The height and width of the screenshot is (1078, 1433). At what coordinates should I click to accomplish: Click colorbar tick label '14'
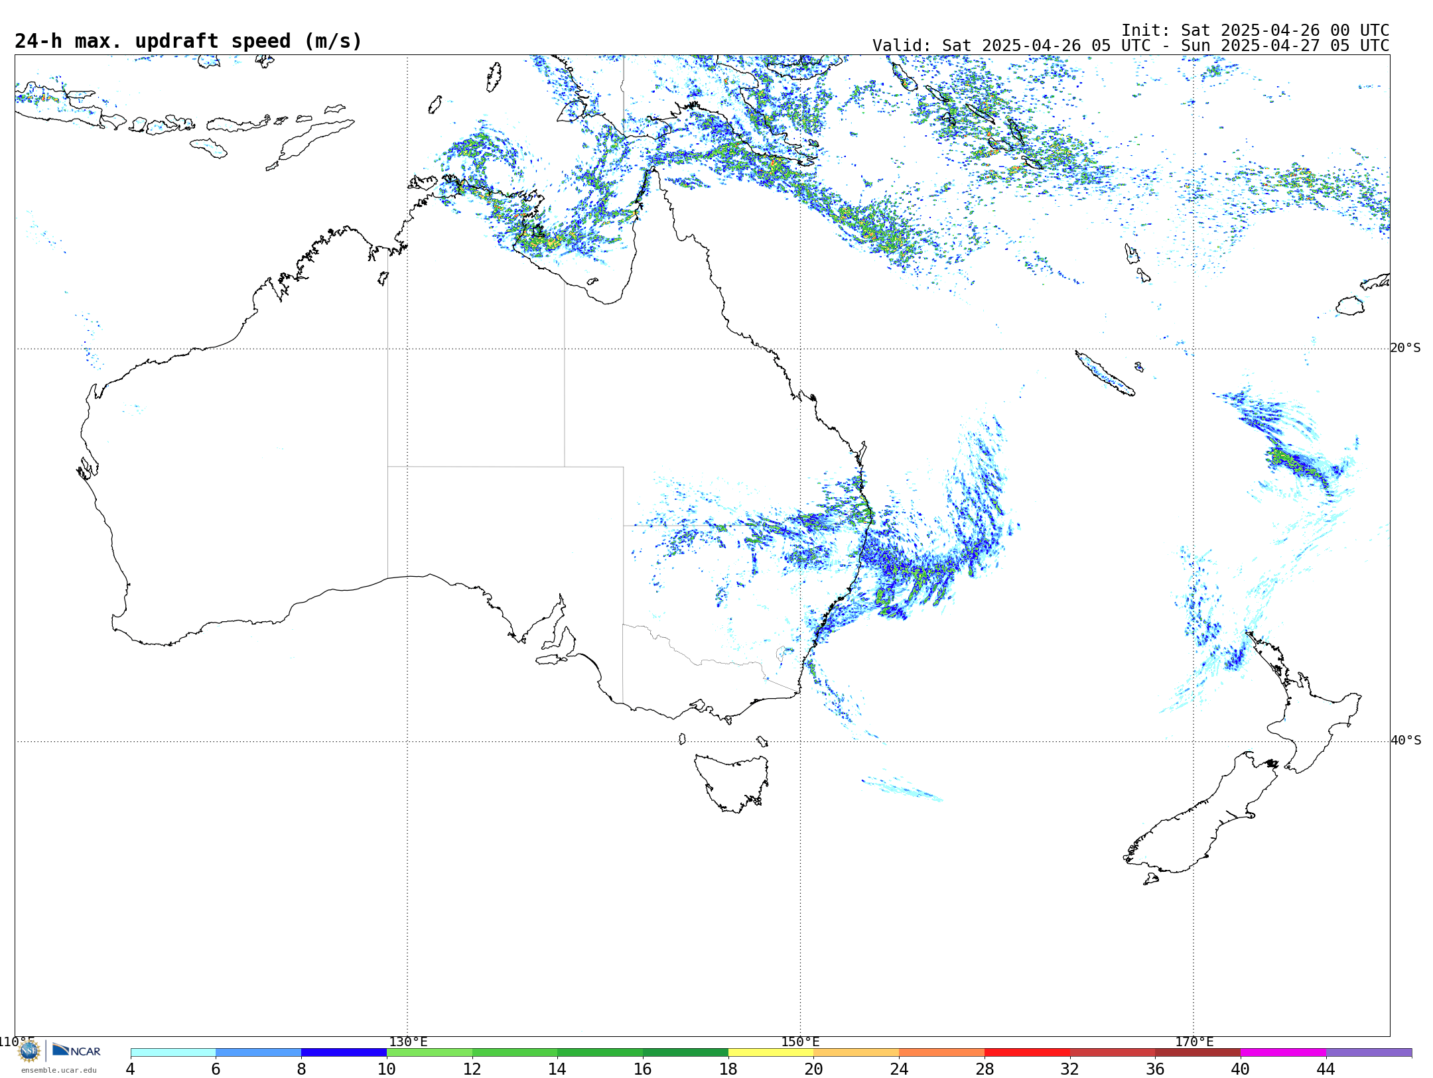pyautogui.click(x=557, y=1069)
